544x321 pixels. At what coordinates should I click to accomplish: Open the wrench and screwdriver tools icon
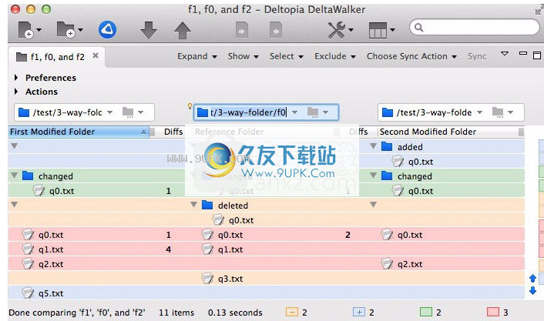tap(337, 30)
